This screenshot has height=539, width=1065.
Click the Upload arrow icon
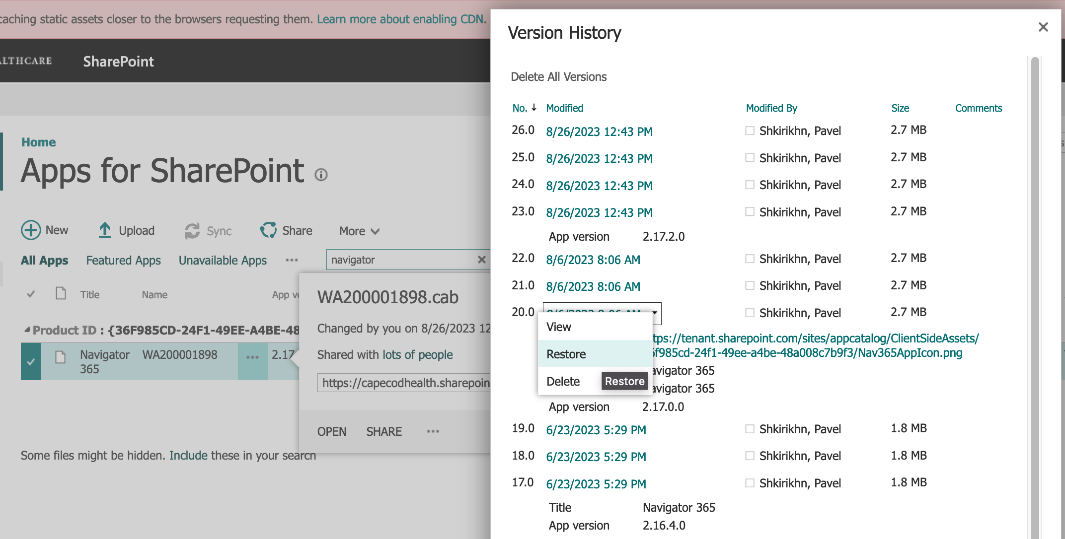point(105,230)
